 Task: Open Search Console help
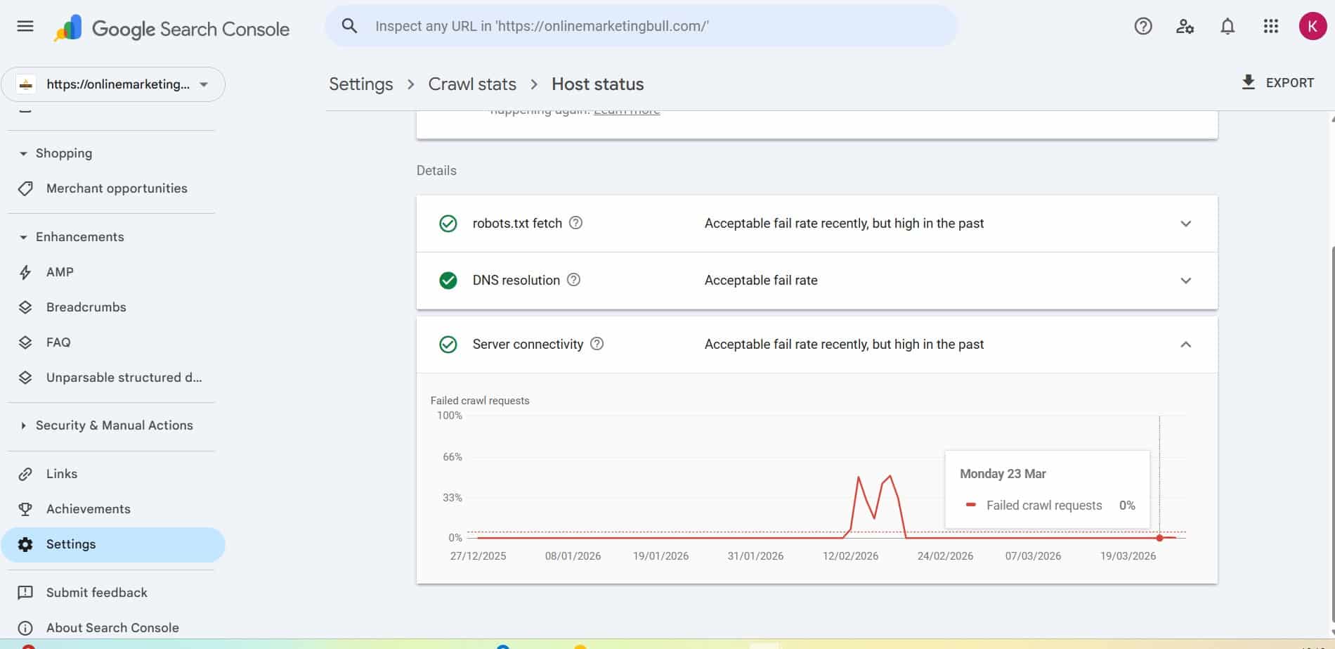pyautogui.click(x=1142, y=26)
